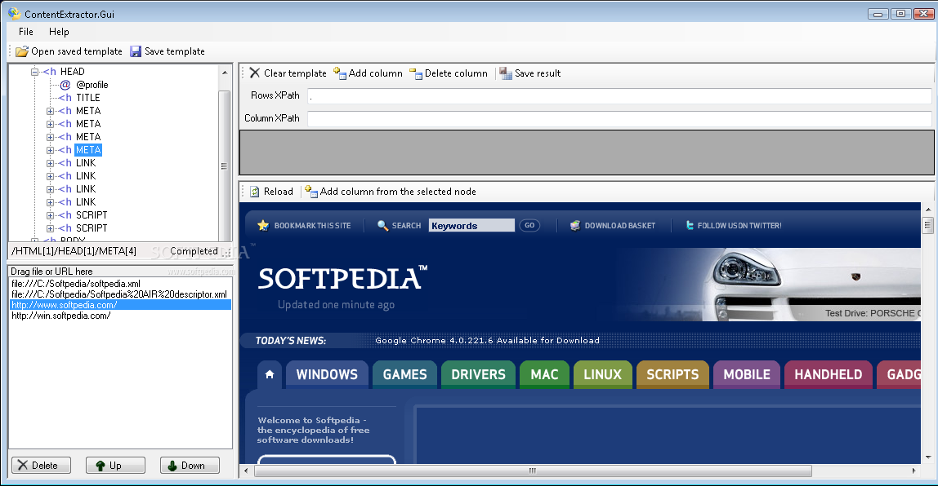
Task: Select the Softpedia AIR descriptor.xml entry
Action: tap(119, 294)
